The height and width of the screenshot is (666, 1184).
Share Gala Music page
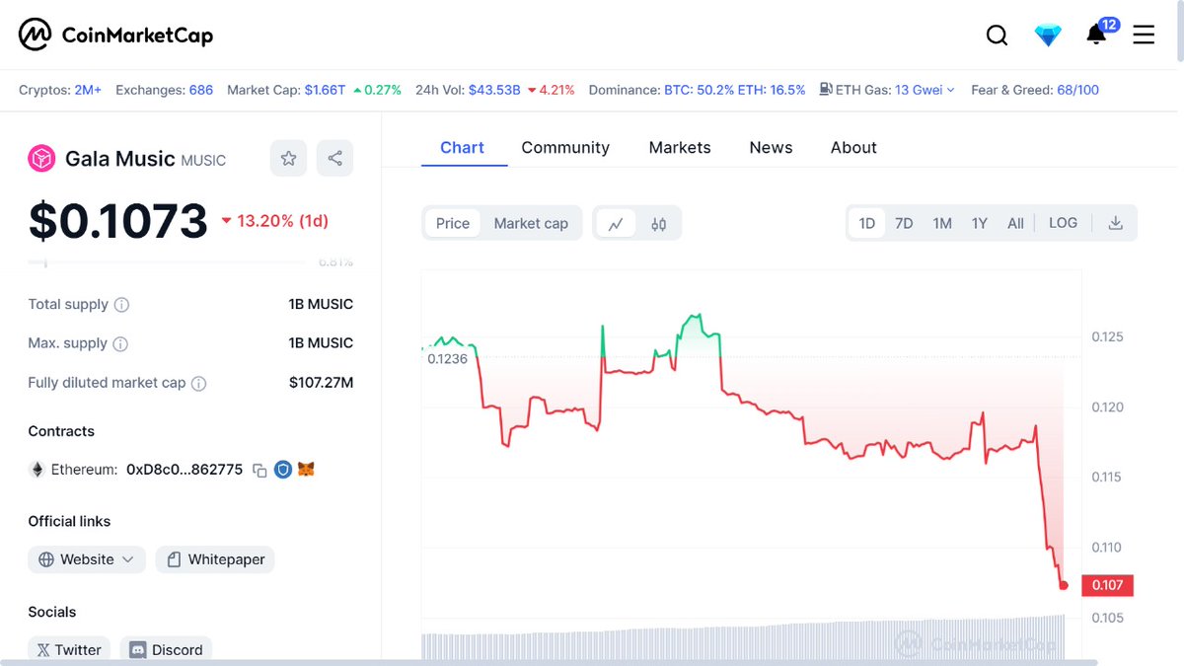(x=334, y=158)
